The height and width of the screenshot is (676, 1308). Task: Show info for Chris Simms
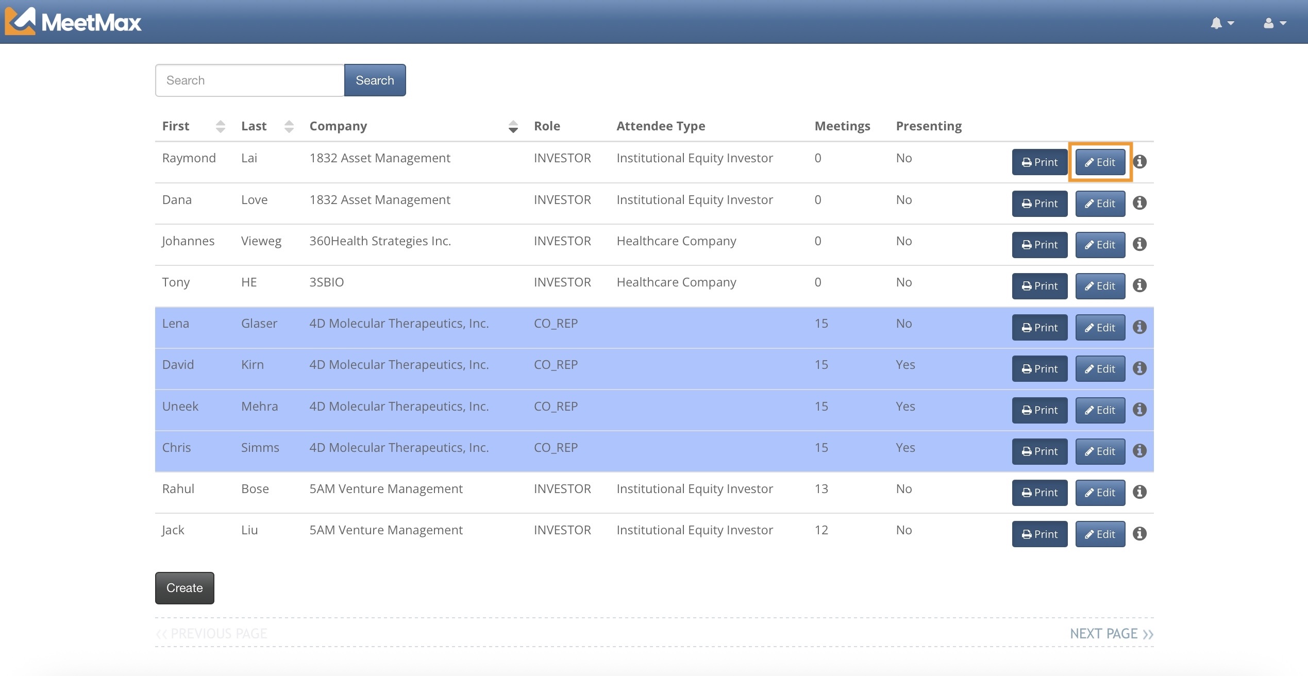pos(1139,451)
